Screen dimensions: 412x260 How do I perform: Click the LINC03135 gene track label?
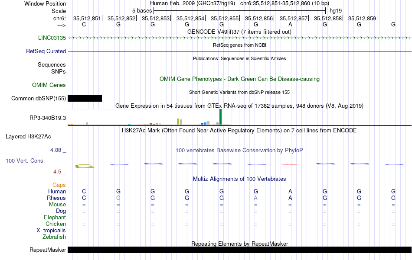coord(52,38)
